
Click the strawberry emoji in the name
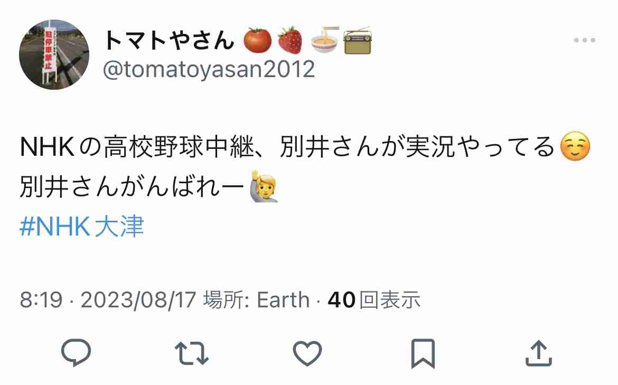pos(290,40)
